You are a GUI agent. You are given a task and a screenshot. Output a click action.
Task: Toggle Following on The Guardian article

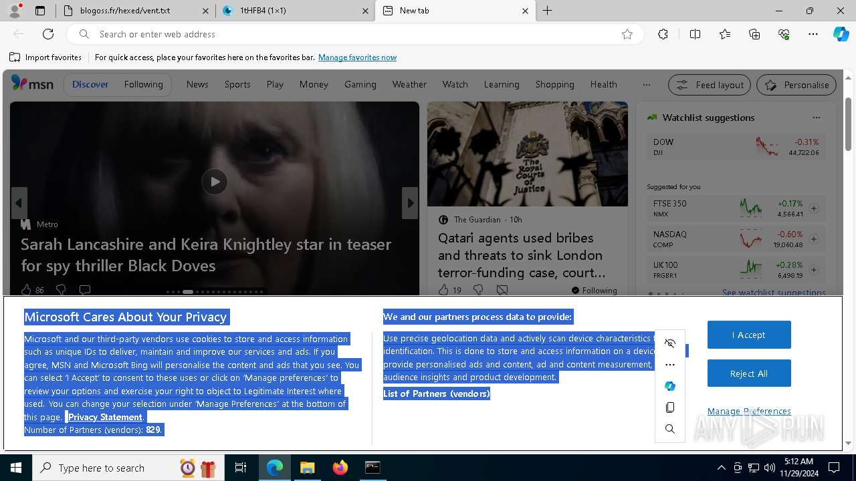tap(595, 290)
